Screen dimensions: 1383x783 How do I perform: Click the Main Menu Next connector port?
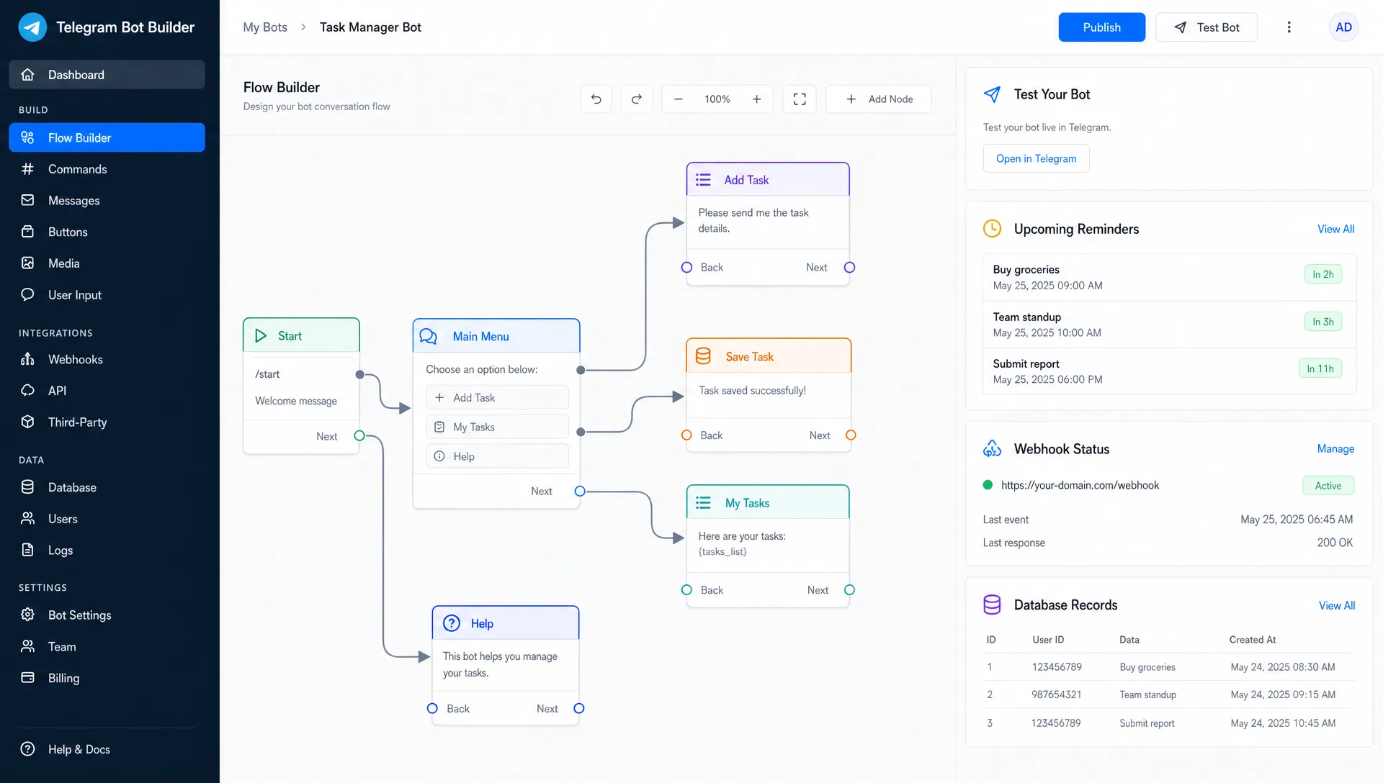[x=580, y=491]
